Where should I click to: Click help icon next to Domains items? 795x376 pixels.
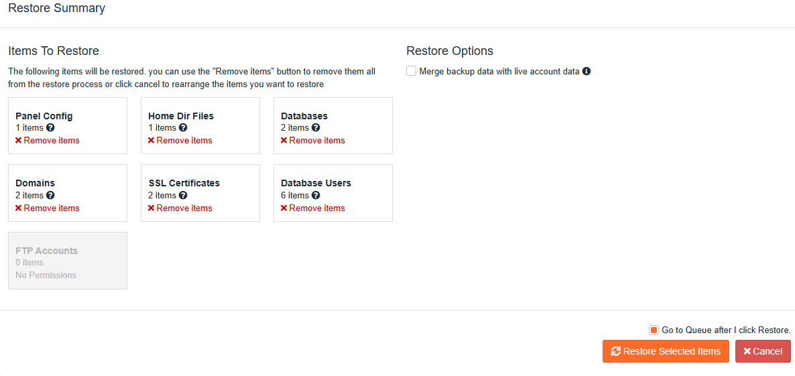coord(50,196)
